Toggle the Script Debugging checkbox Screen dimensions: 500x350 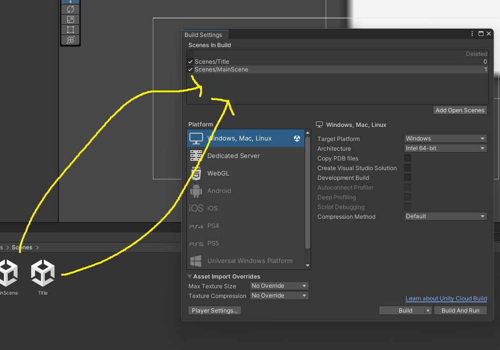tap(407, 207)
